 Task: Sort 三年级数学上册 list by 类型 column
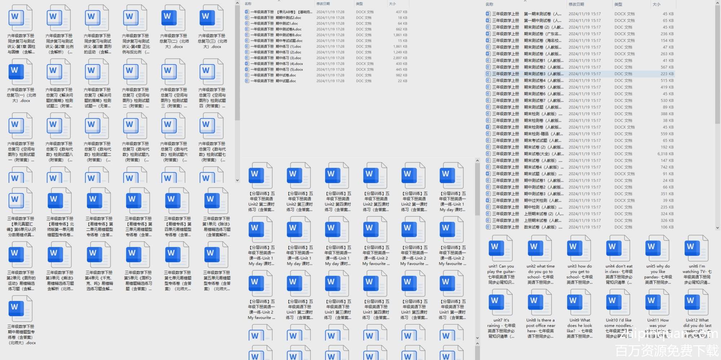(x=618, y=4)
